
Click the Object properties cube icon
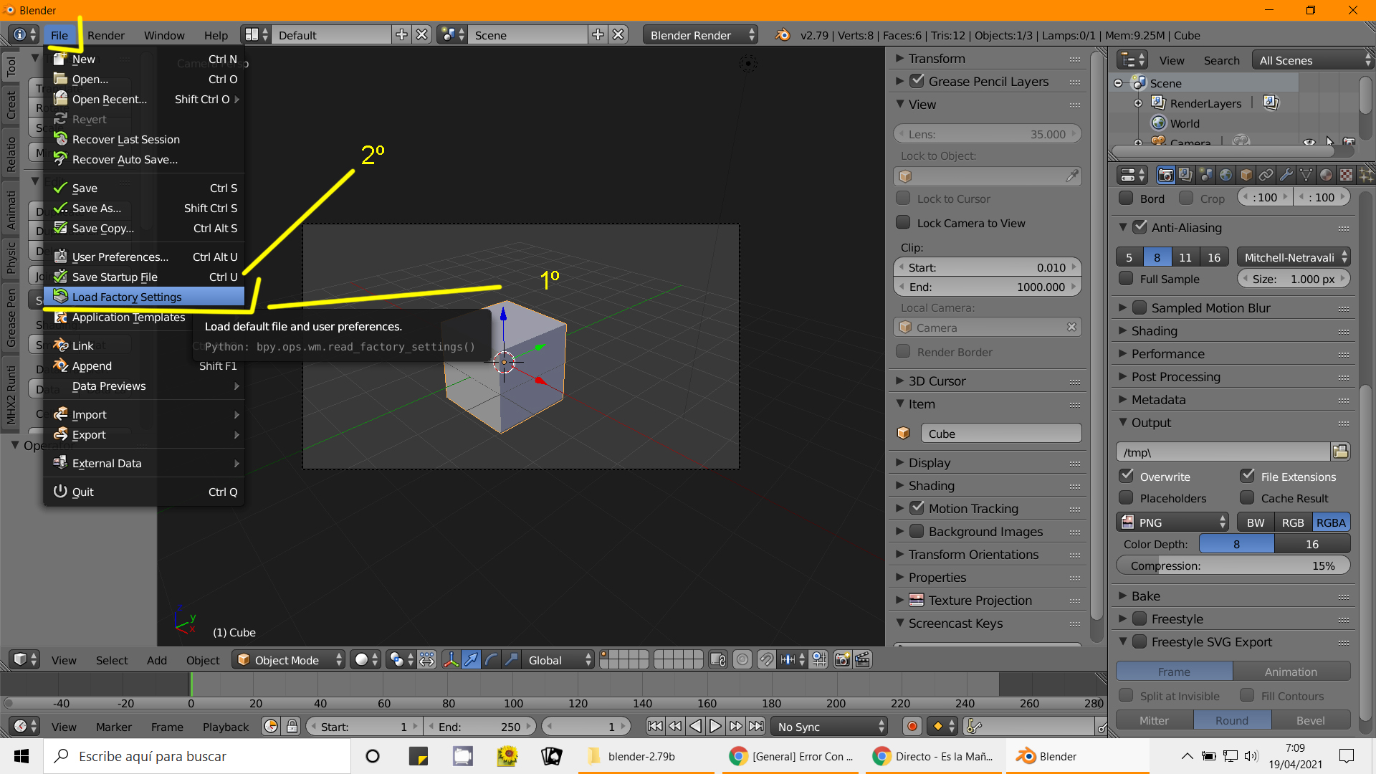(x=1246, y=175)
